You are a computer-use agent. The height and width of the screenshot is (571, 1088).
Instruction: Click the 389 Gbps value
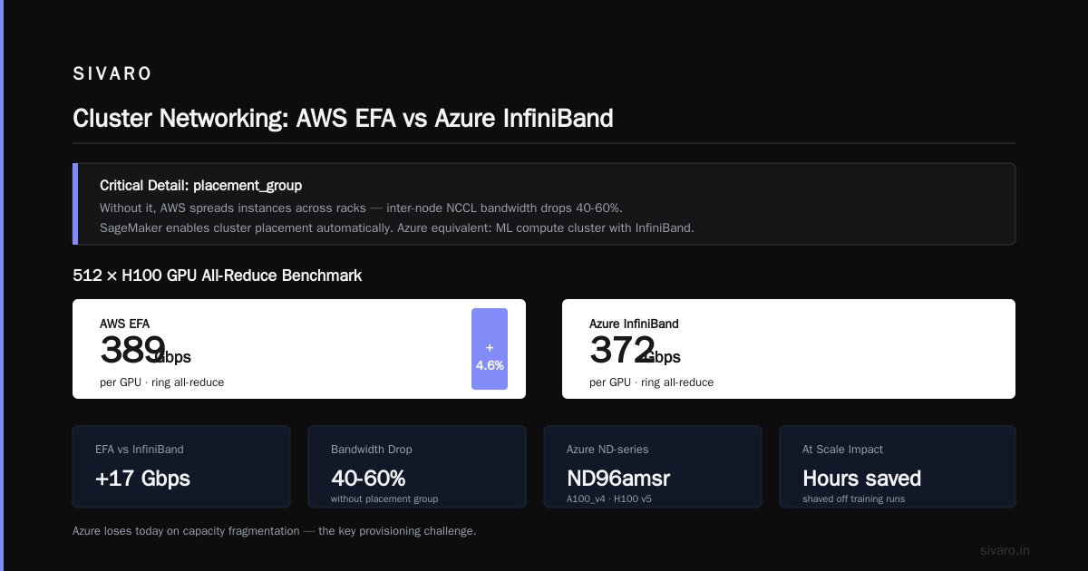(145, 351)
